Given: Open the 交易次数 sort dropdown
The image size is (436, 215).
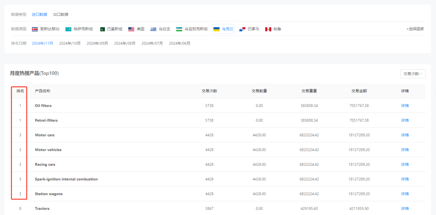Looking at the screenshot, I should tap(413, 74).
